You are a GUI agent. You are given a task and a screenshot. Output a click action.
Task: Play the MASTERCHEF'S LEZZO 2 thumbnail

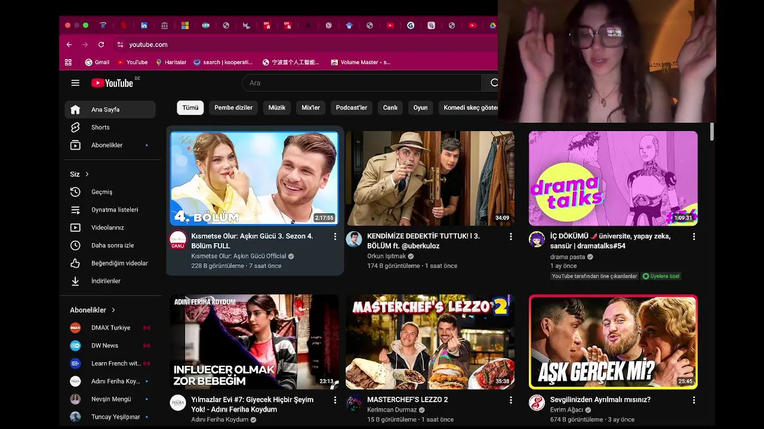(x=430, y=342)
